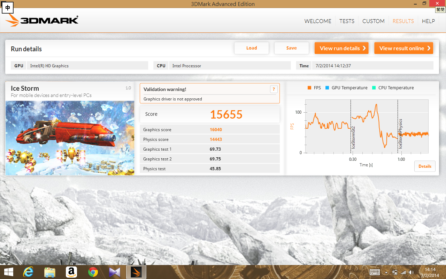
Task: Open Visual Studio from the taskbar
Action: tap(115, 272)
